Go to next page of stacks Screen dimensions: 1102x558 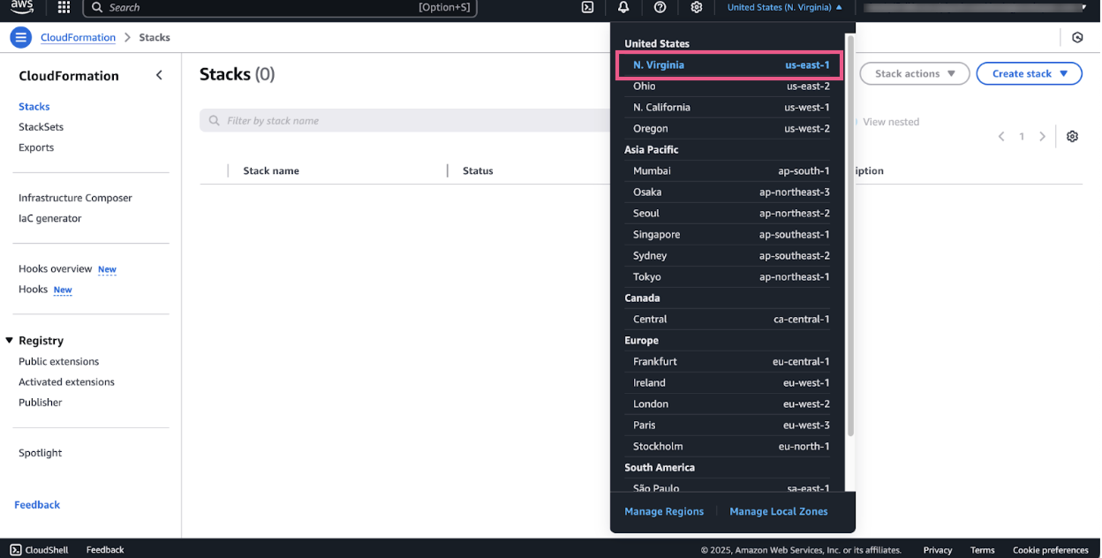click(x=1042, y=136)
